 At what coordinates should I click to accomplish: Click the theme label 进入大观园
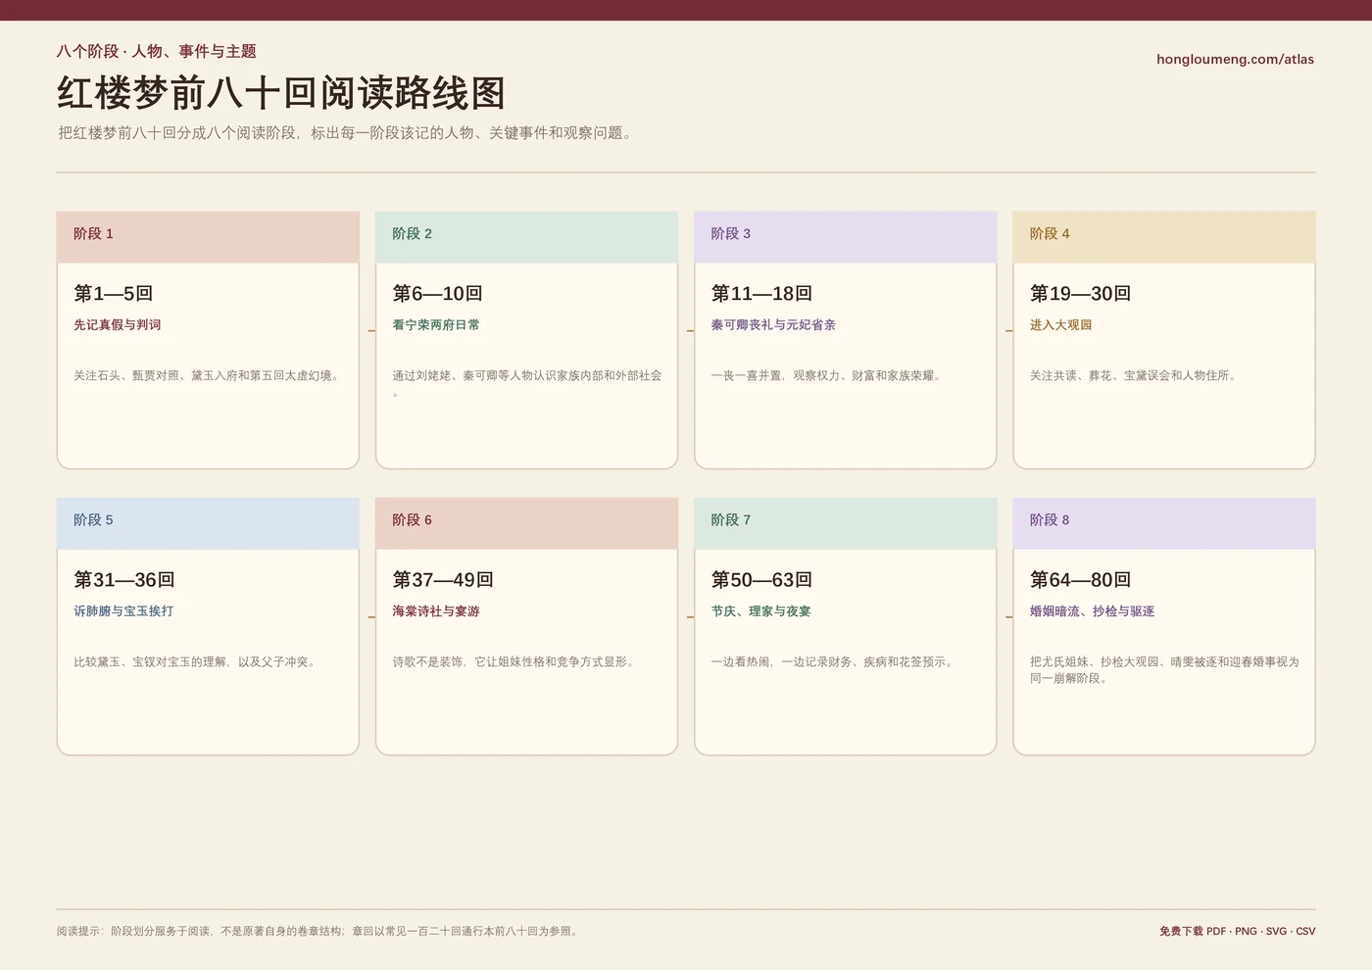coord(1060,324)
